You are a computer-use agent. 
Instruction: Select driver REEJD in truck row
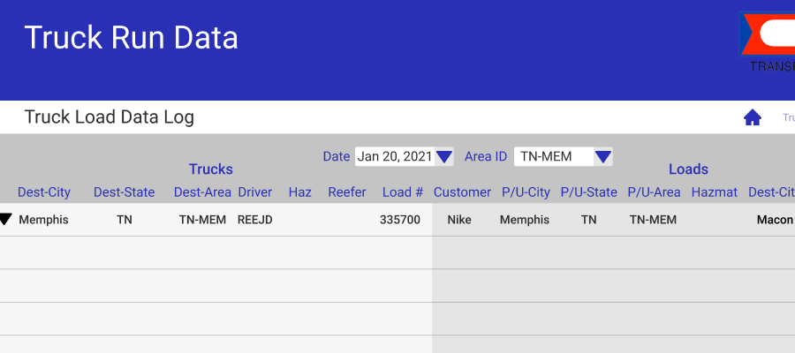tap(255, 220)
